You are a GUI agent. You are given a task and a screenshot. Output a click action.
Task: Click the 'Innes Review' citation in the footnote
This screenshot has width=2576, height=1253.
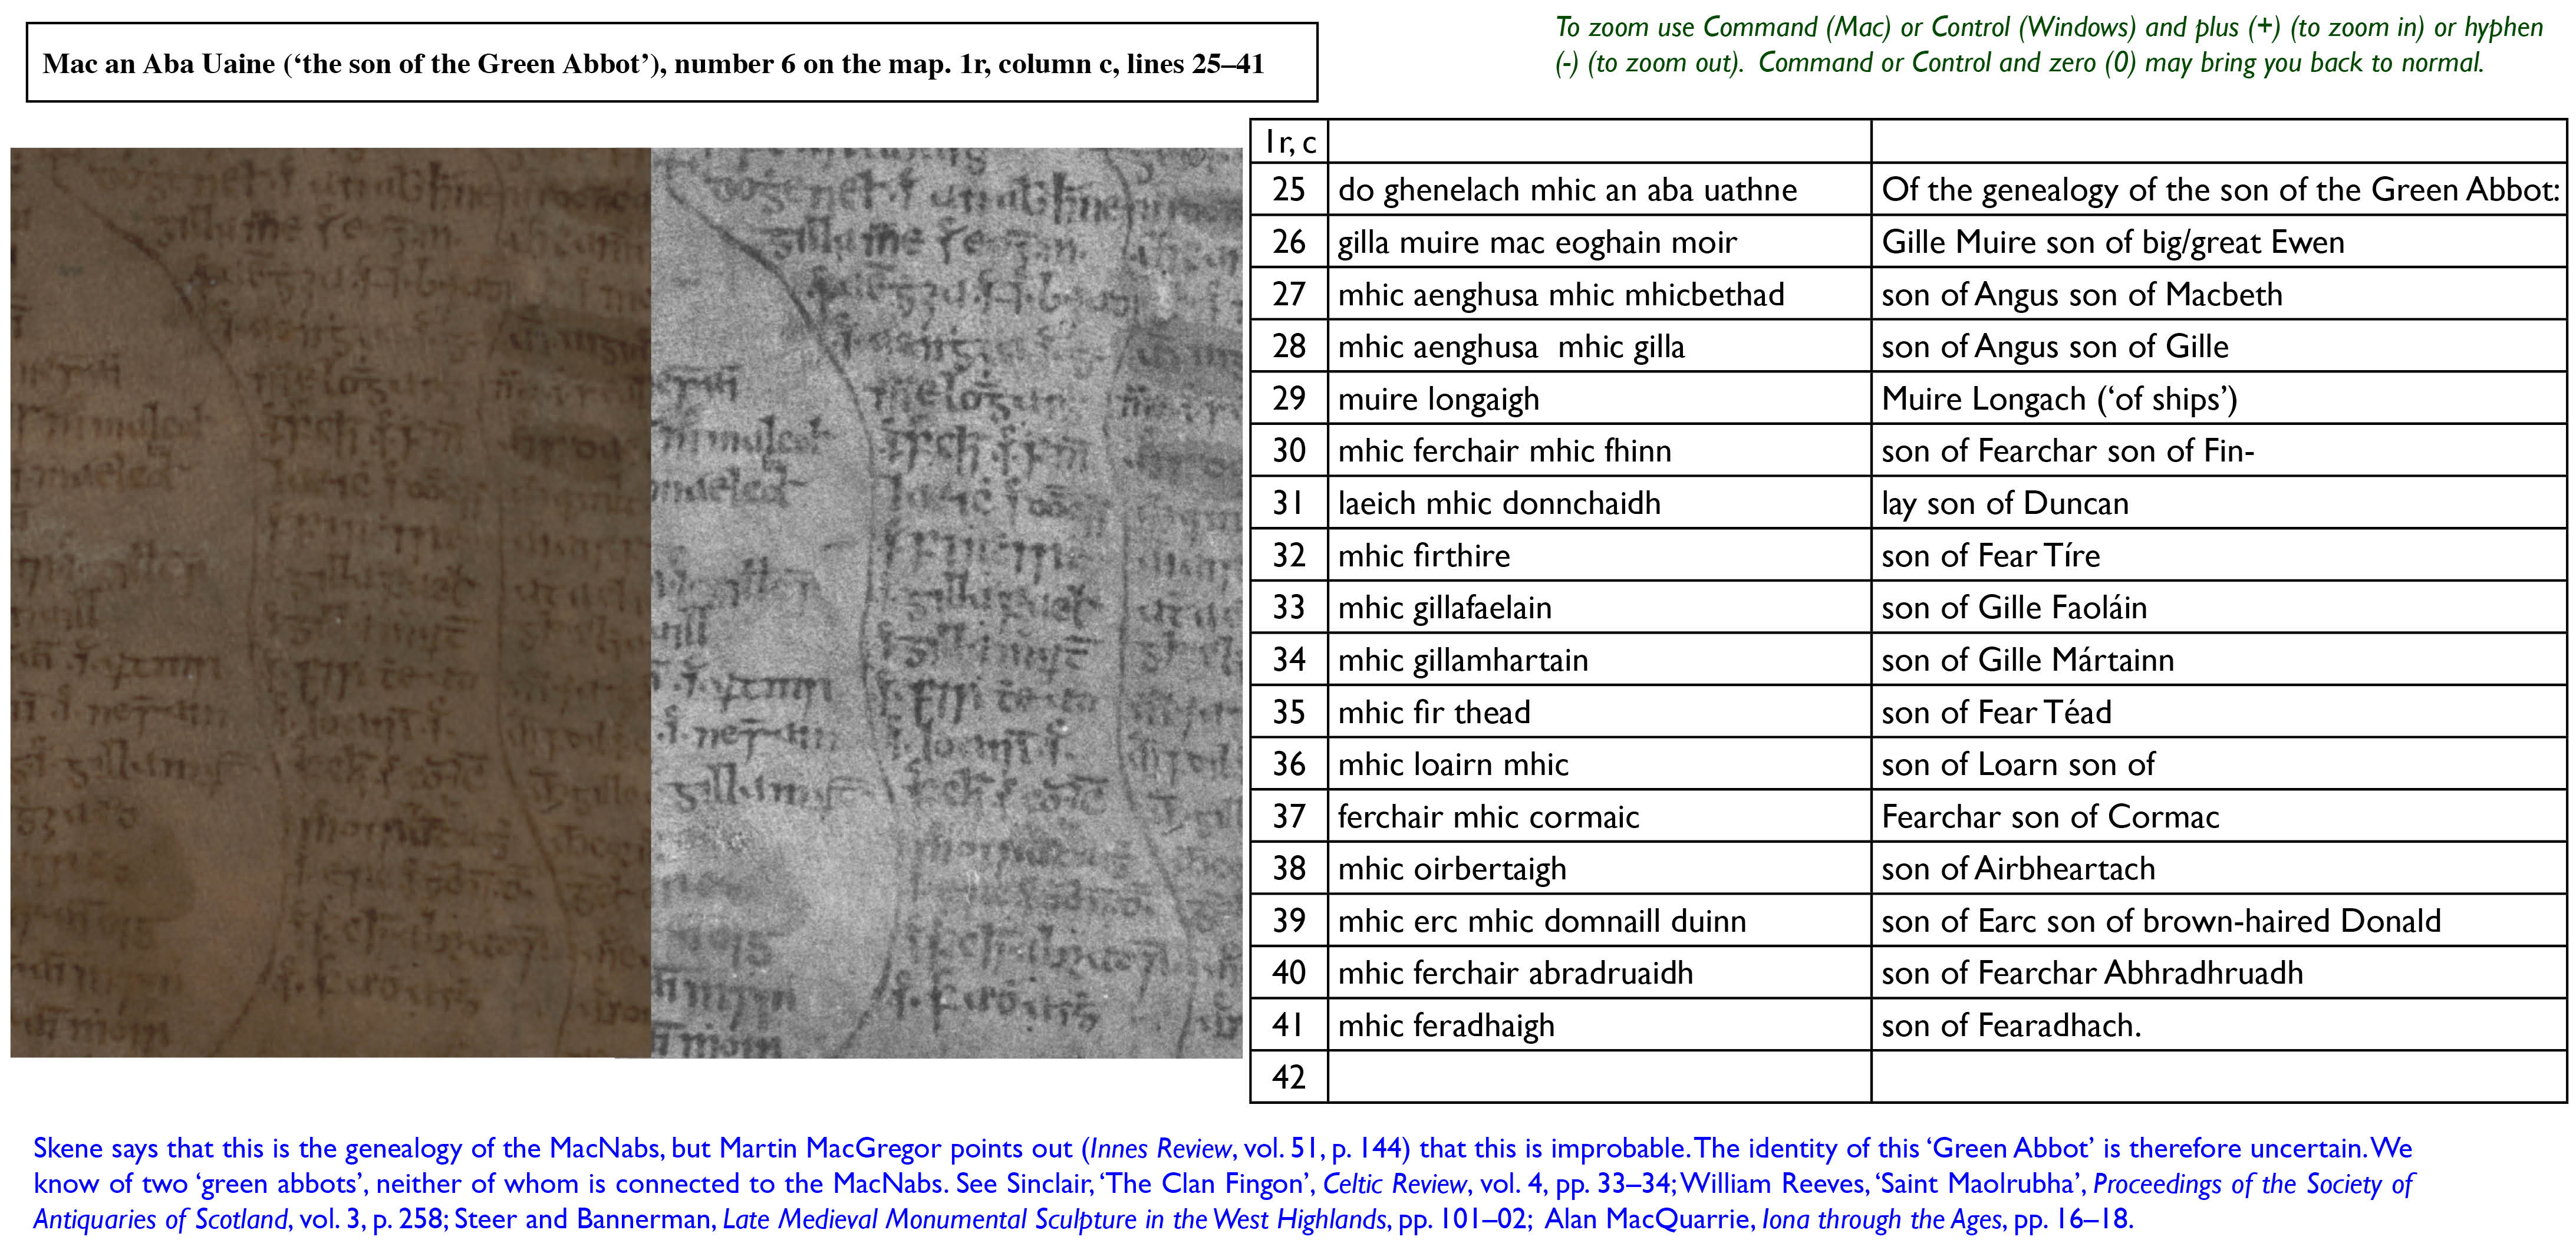point(1160,1148)
